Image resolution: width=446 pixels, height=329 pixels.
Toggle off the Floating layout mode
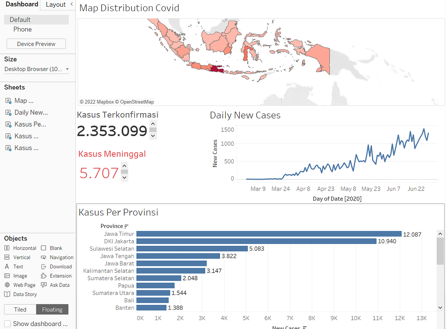tap(52, 309)
